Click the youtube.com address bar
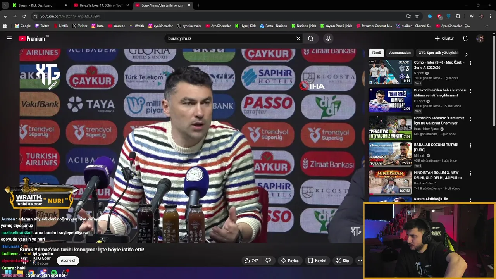The width and height of the screenshot is (496, 279). click(x=219, y=16)
